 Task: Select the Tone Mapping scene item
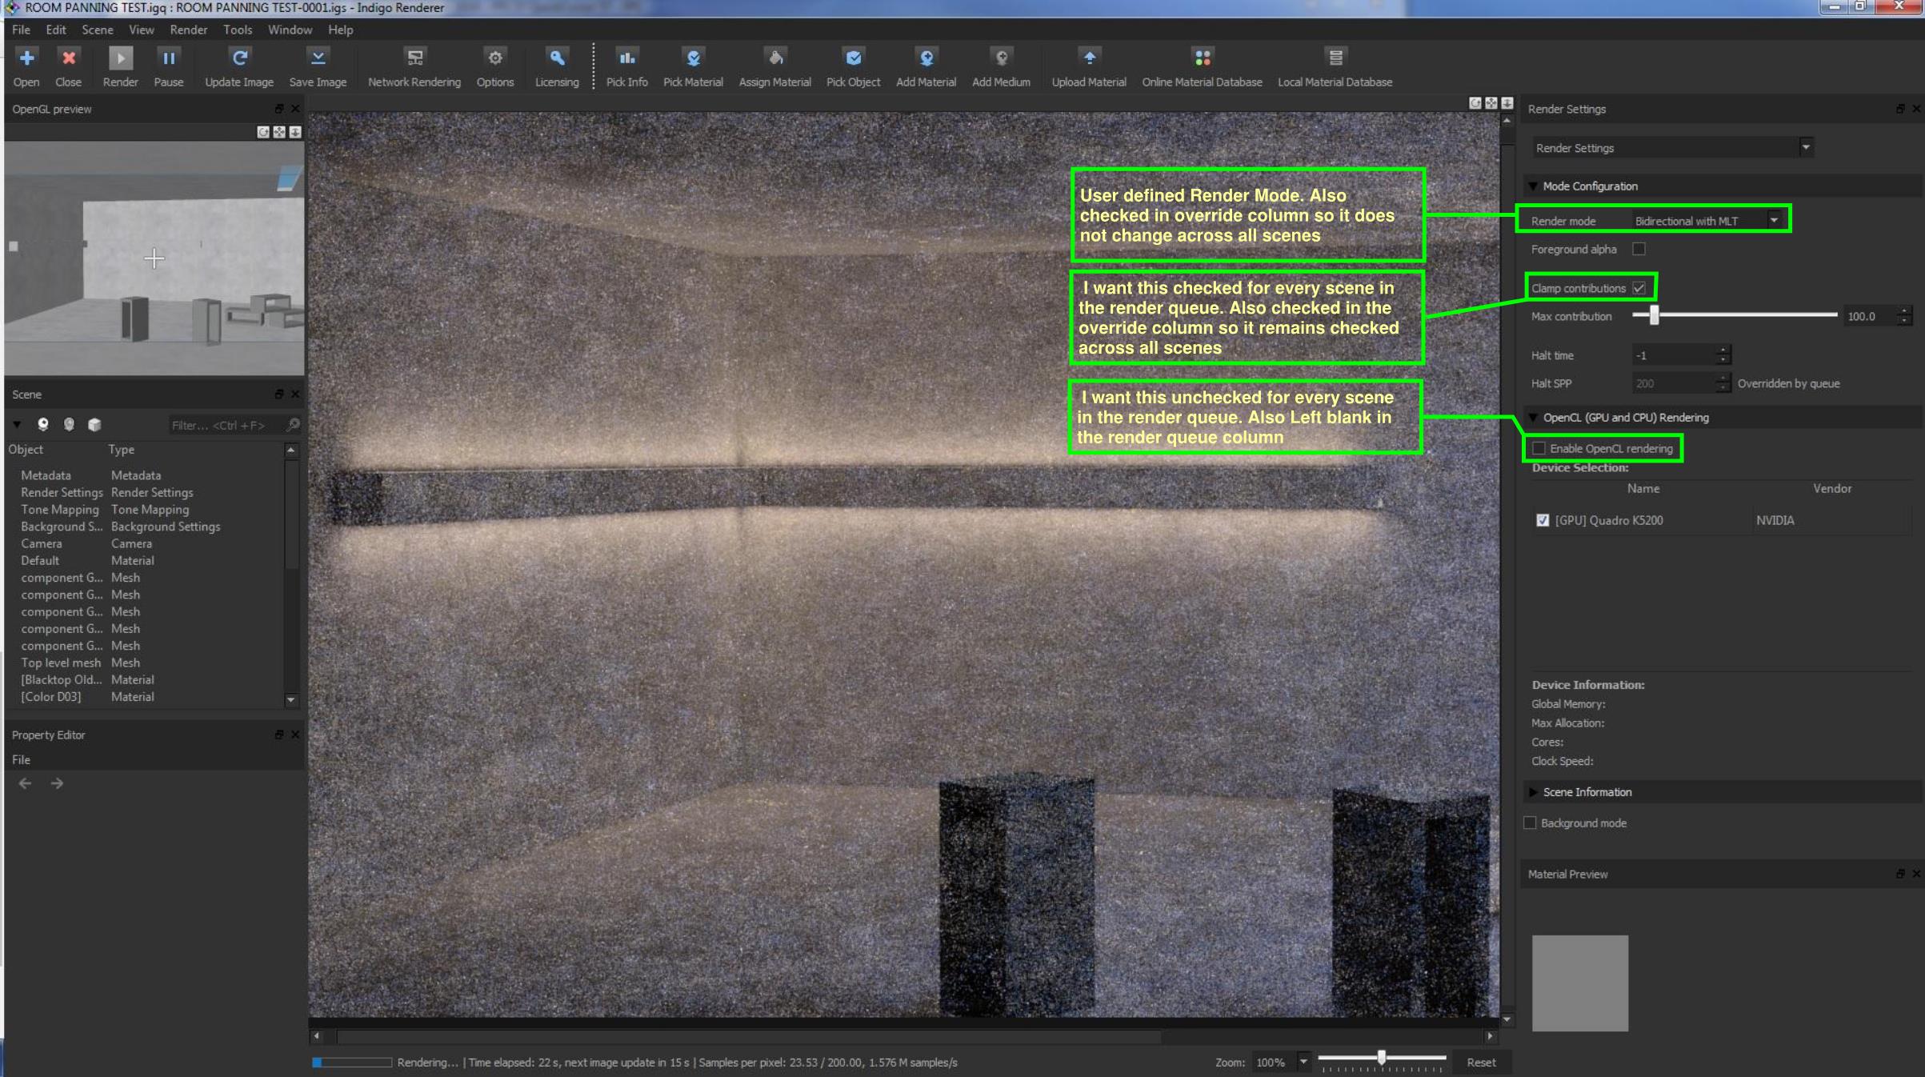click(60, 510)
